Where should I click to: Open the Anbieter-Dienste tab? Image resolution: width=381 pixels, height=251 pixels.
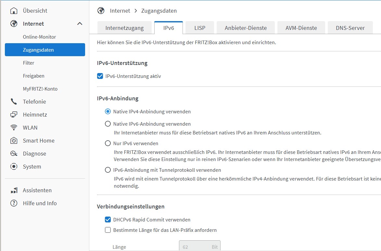(x=246, y=28)
